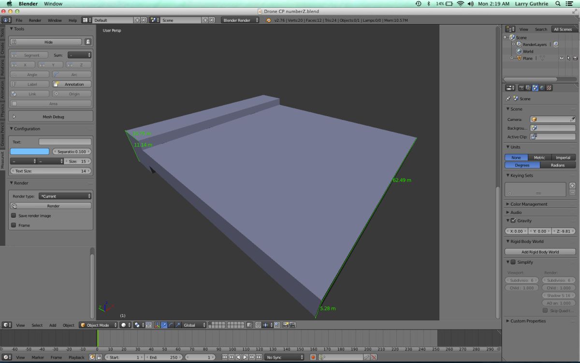Click the screen layout browse icon

tap(87, 20)
